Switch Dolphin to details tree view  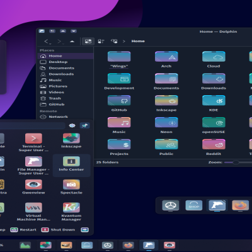tap(114, 41)
